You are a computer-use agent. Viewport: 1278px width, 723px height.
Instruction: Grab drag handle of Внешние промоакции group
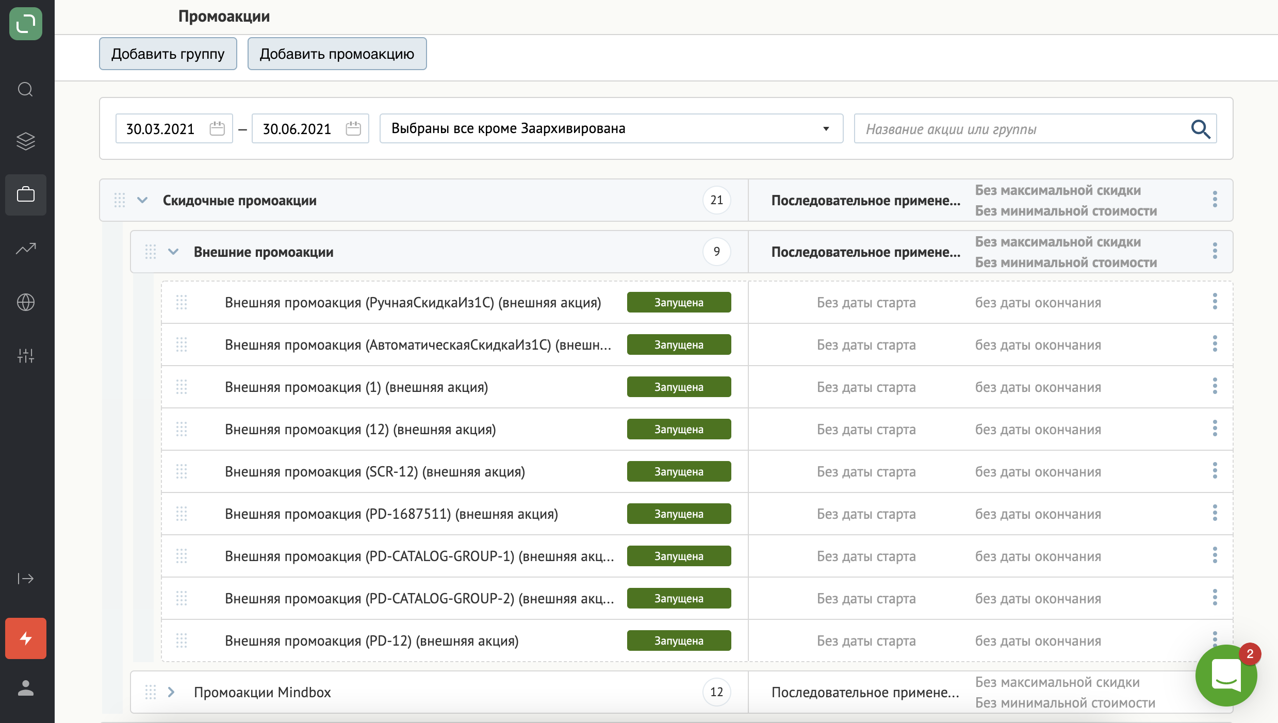pyautogui.click(x=151, y=252)
